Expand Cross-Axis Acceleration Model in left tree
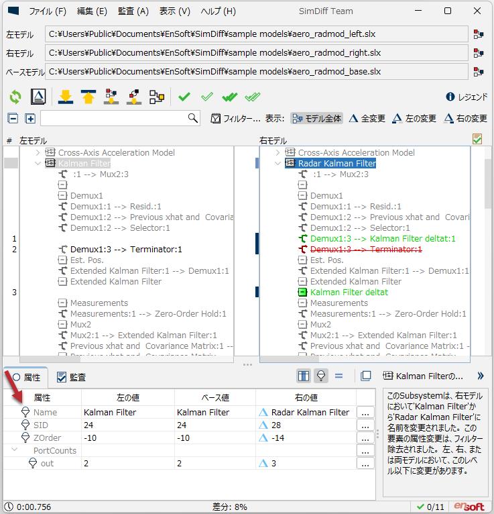This screenshot has height=514, width=494. (38, 152)
